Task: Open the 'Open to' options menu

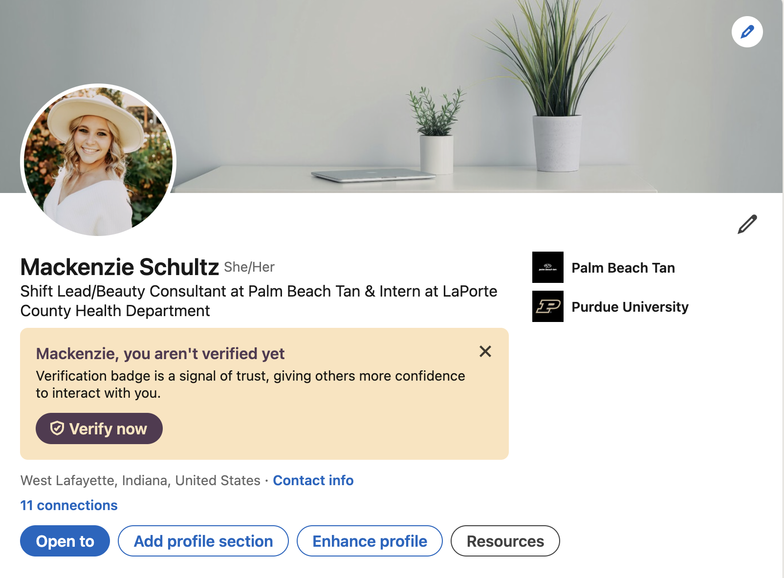Action: (x=65, y=541)
